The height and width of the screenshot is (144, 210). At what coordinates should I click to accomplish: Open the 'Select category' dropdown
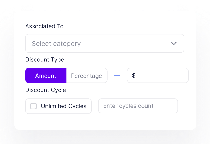(104, 44)
